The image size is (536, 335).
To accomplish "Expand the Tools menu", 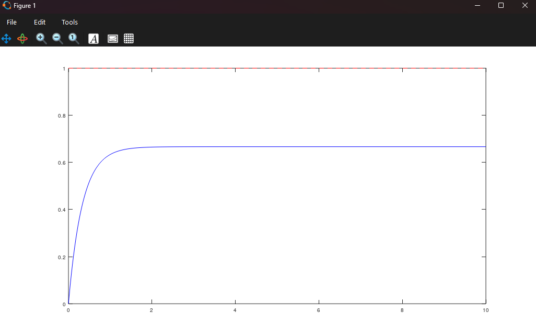I will point(69,22).
